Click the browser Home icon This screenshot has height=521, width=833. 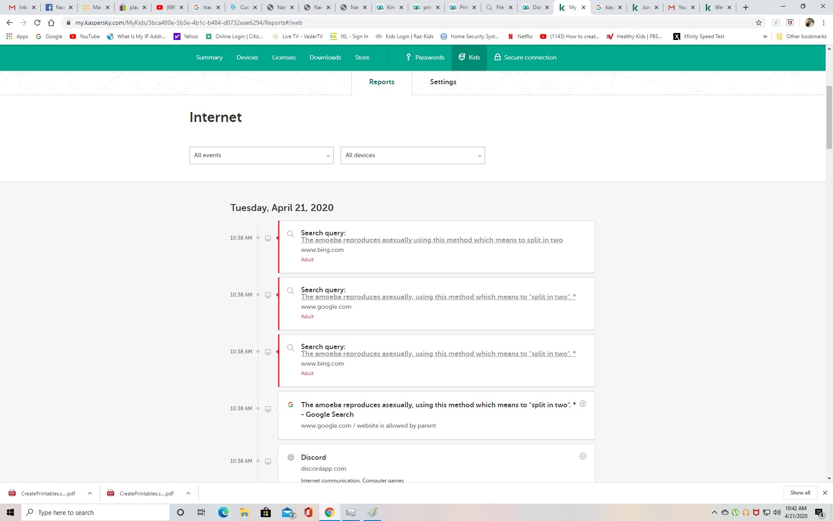[51, 23]
